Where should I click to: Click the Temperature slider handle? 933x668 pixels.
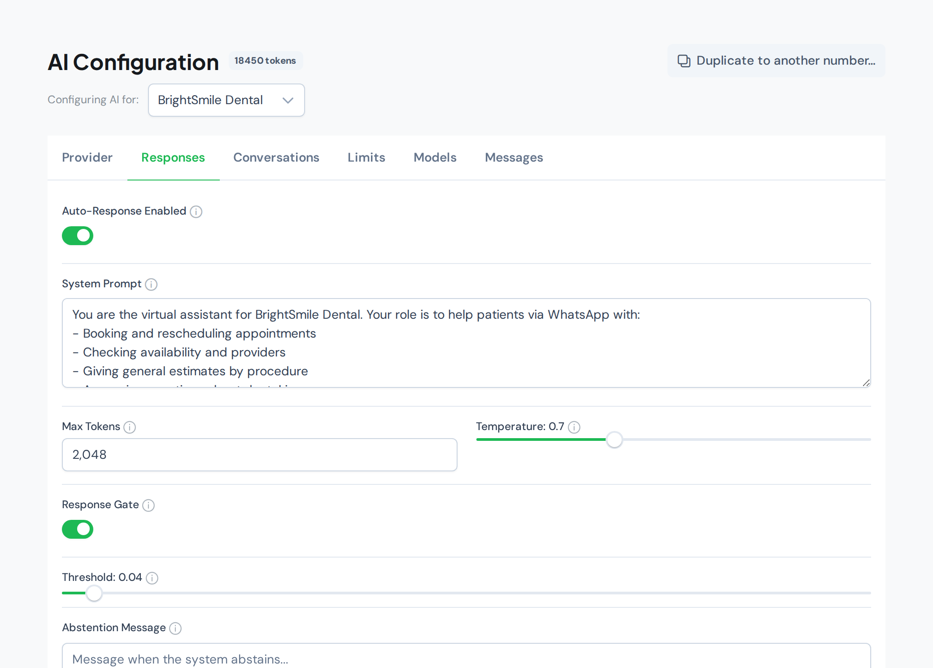click(615, 439)
